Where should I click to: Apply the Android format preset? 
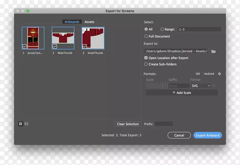(x=209, y=74)
